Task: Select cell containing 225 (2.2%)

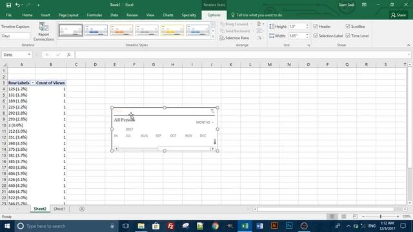Action: [x=21, y=107]
